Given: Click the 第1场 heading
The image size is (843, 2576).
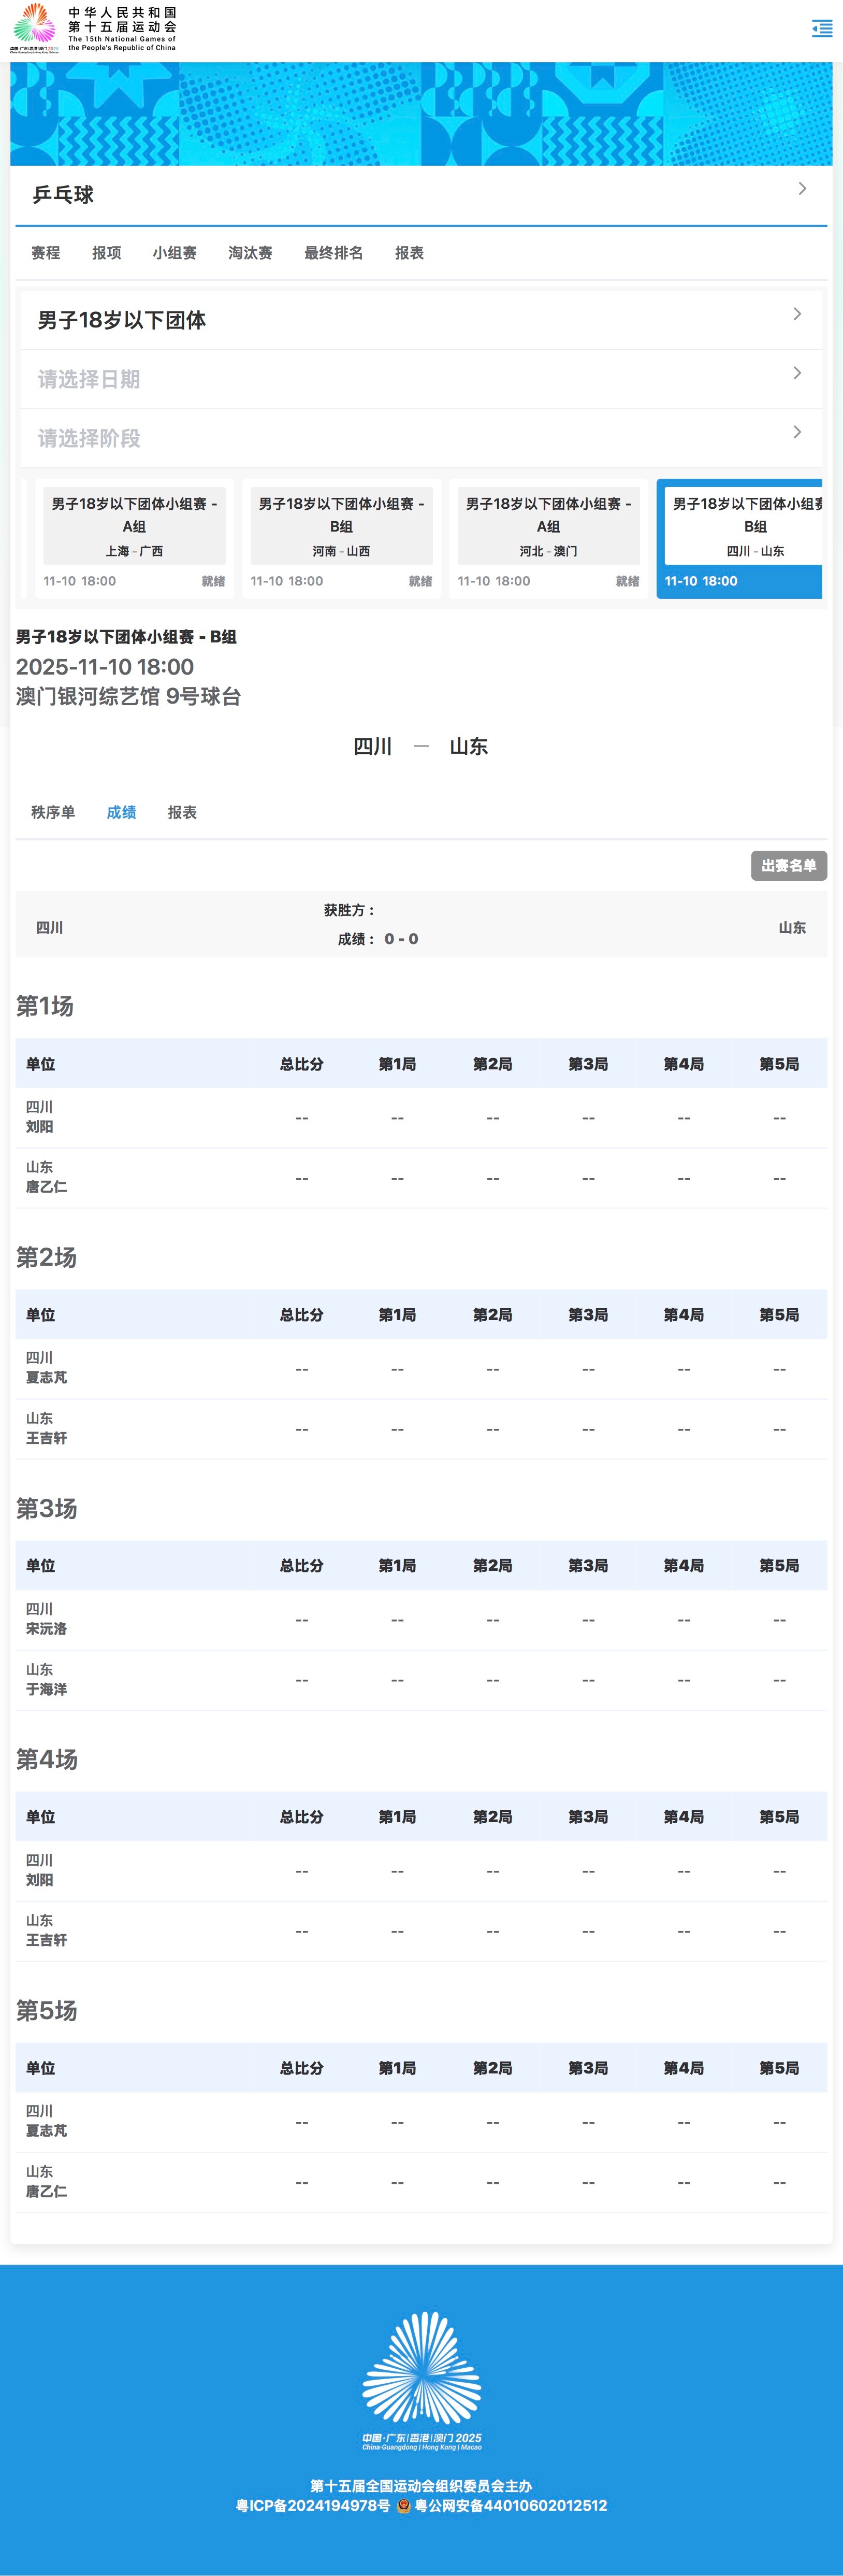Looking at the screenshot, I should click(x=45, y=1006).
